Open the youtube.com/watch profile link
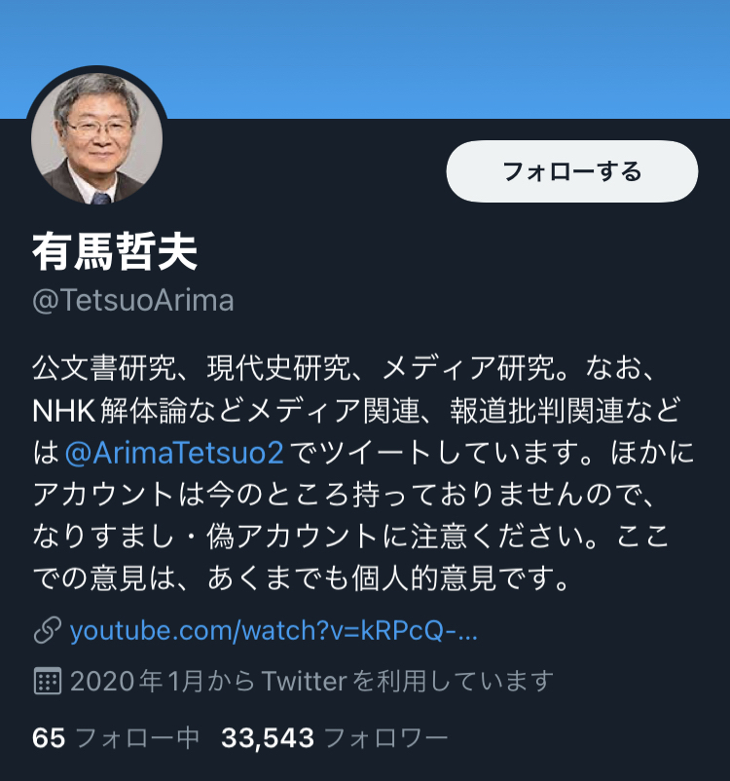730x781 pixels. 274,631
